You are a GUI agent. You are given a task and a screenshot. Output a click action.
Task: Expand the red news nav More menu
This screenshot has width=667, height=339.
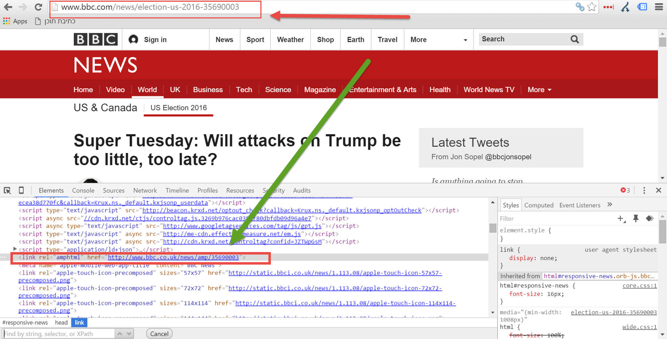coord(539,90)
